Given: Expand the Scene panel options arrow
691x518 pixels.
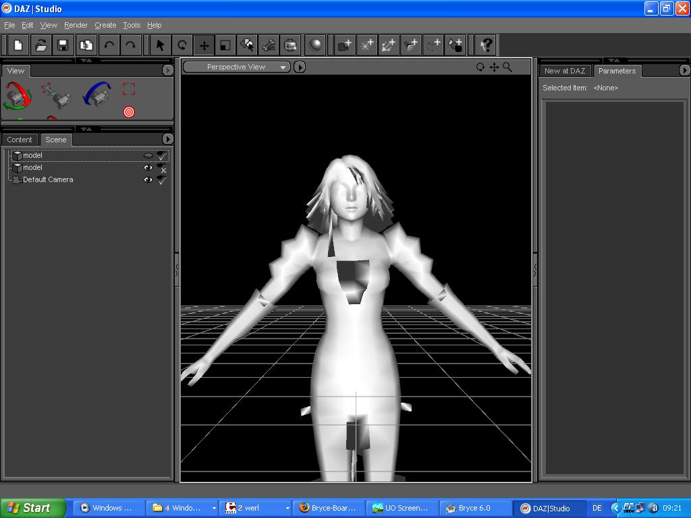Looking at the screenshot, I should 167,139.
